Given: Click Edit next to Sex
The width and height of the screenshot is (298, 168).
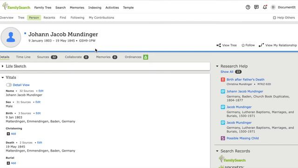Looking at the screenshot, I should pos(38,102).
